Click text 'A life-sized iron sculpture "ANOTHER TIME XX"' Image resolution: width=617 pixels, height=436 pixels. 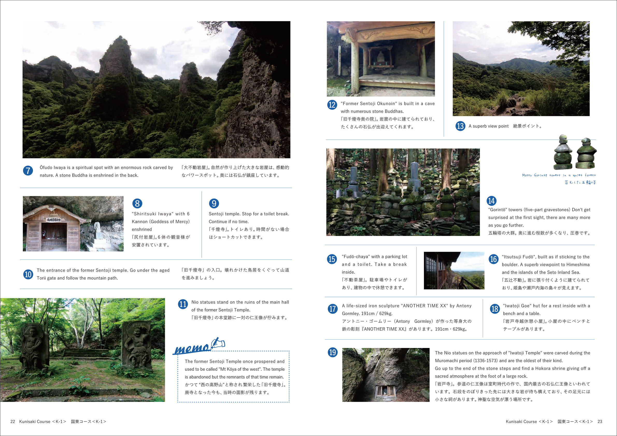click(x=395, y=306)
